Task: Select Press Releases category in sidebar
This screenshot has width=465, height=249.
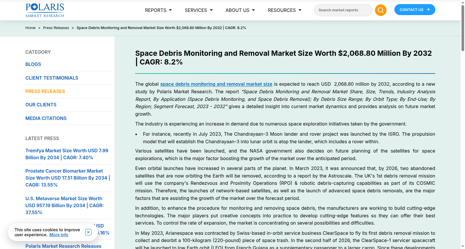Action: click(45, 91)
